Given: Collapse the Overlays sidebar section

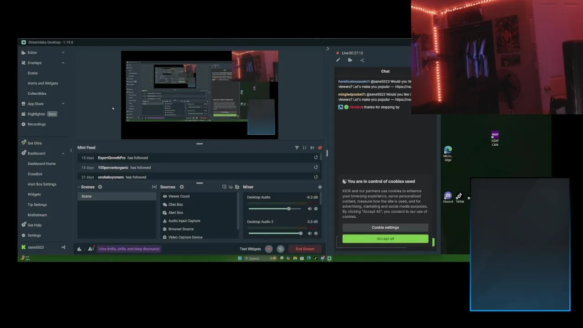Looking at the screenshot, I should click(x=63, y=63).
